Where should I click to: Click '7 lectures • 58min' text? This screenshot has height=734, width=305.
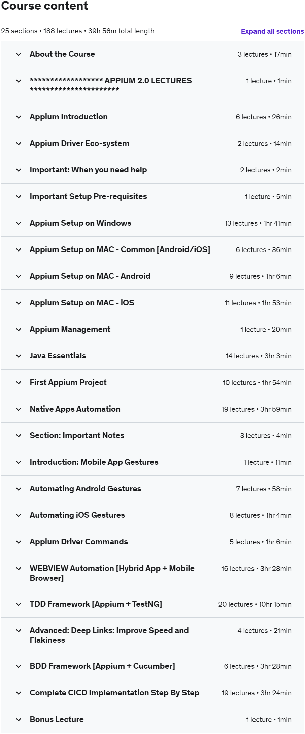[x=264, y=489]
